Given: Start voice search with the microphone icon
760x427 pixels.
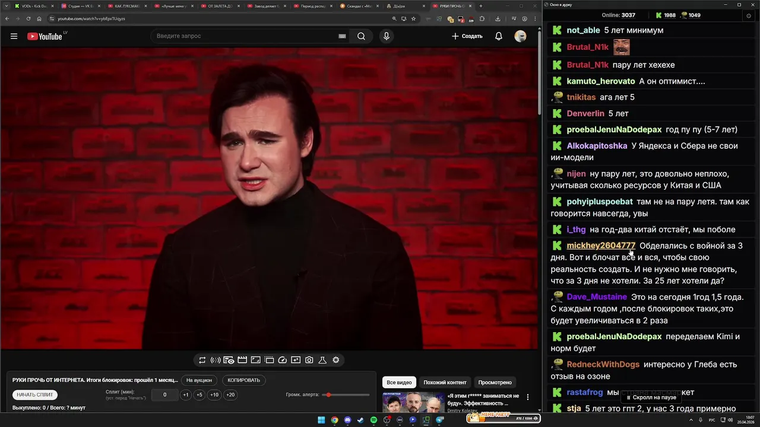Looking at the screenshot, I should pyautogui.click(x=387, y=36).
